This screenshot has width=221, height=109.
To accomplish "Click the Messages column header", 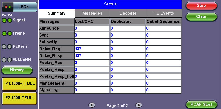I will (57, 22).
